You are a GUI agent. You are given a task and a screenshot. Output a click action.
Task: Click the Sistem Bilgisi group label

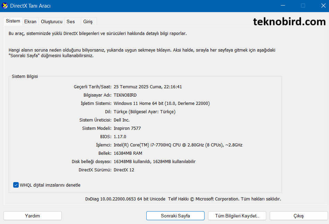click(x=25, y=77)
